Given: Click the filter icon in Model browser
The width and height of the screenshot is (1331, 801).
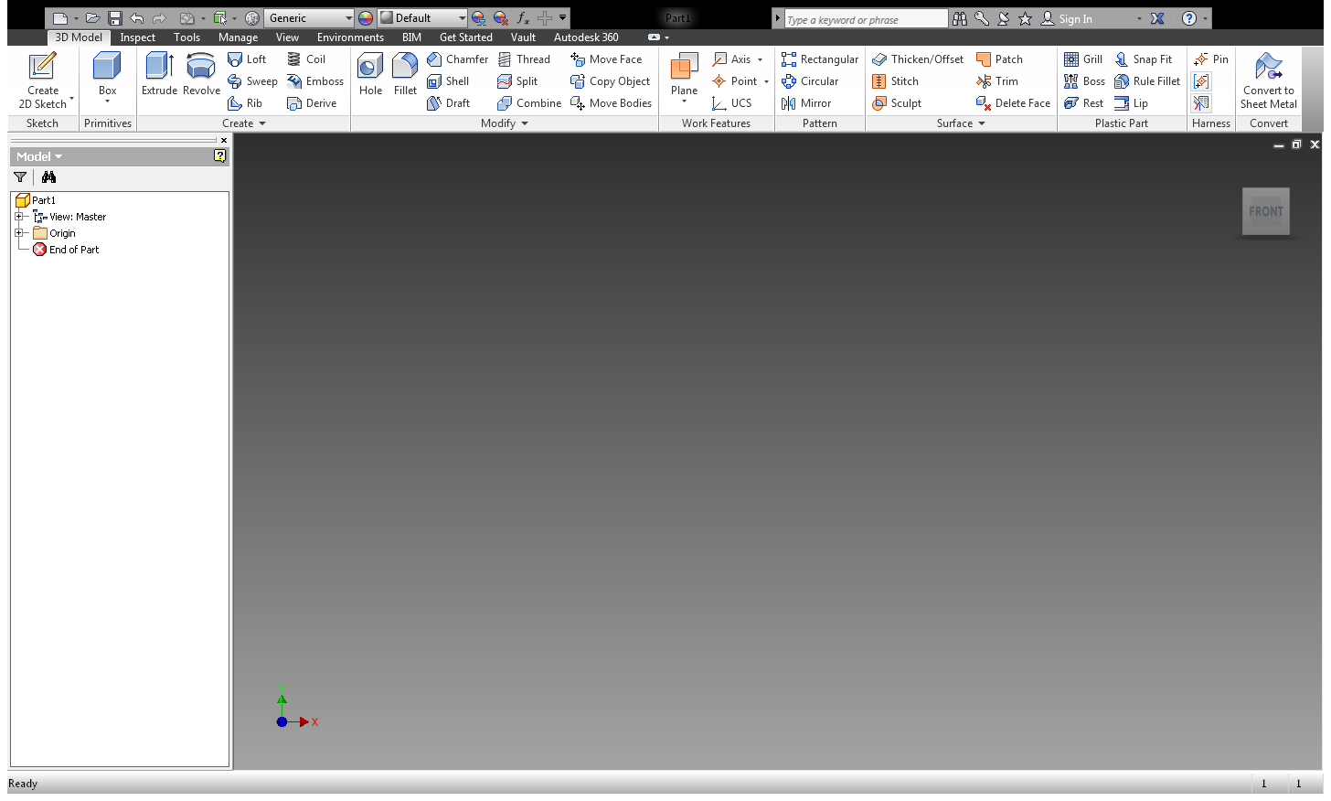Looking at the screenshot, I should tap(20, 177).
